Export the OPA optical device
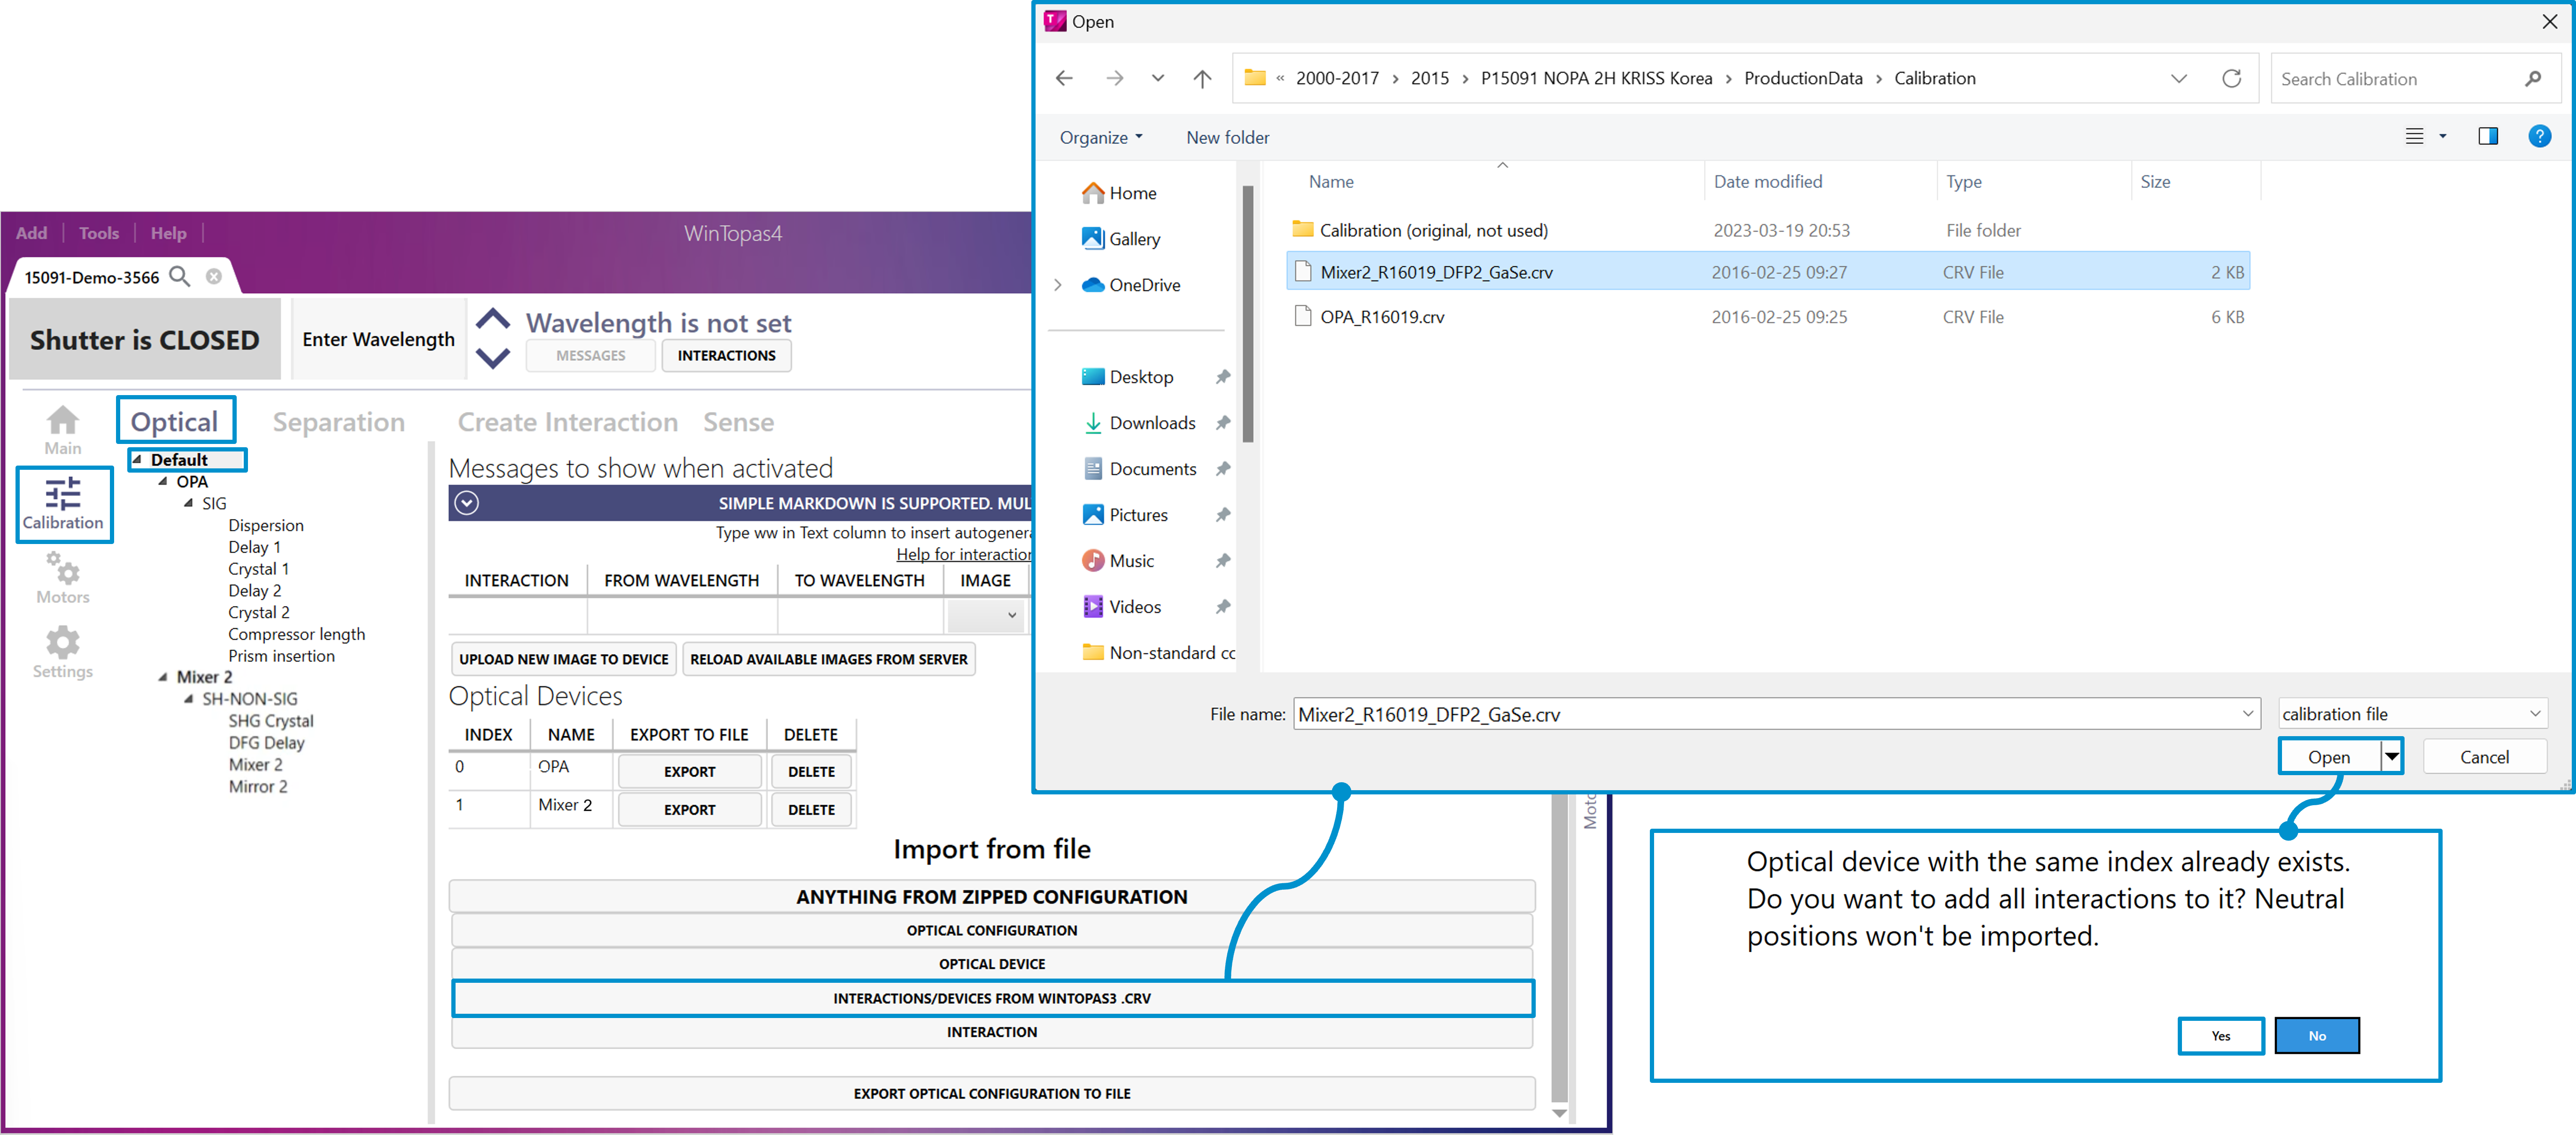This screenshot has height=1135, width=2576. pyautogui.click(x=689, y=771)
